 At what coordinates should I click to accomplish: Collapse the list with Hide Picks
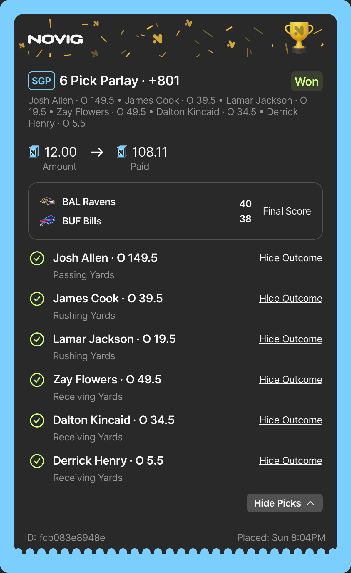coord(285,503)
